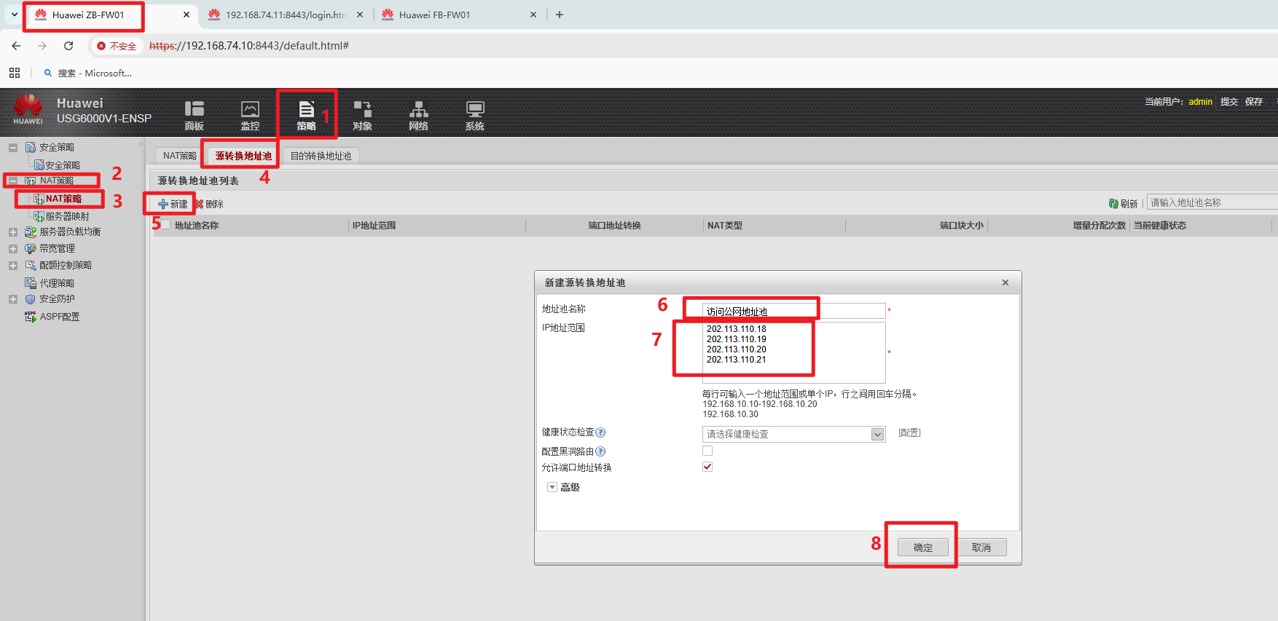Select 服务器映射 in the sidebar tree
Image resolution: width=1278 pixels, height=621 pixels.
(67, 216)
